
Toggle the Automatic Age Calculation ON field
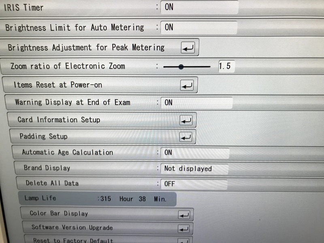tap(195, 153)
